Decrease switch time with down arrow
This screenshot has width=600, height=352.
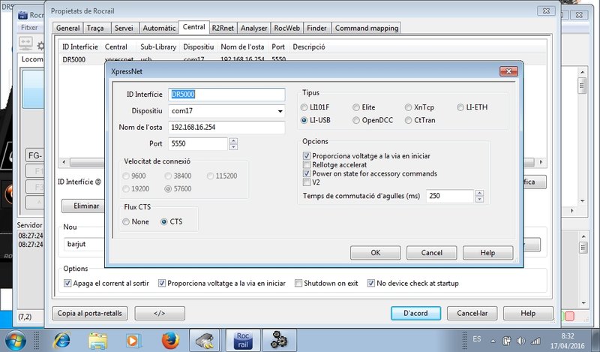pos(479,199)
